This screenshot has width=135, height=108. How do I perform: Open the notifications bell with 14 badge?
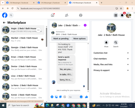click(x=122, y=15)
